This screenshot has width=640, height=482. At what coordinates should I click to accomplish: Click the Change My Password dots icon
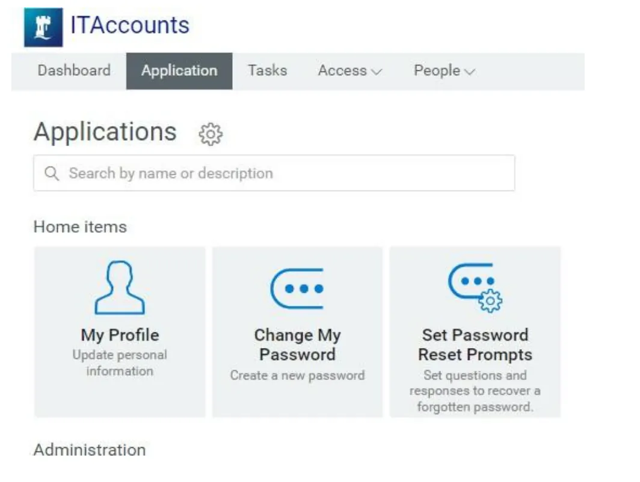click(297, 288)
